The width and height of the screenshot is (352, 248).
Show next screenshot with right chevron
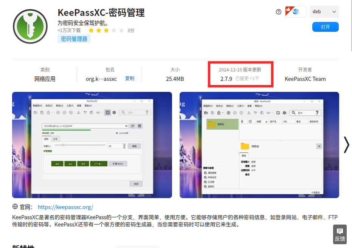click(347, 145)
